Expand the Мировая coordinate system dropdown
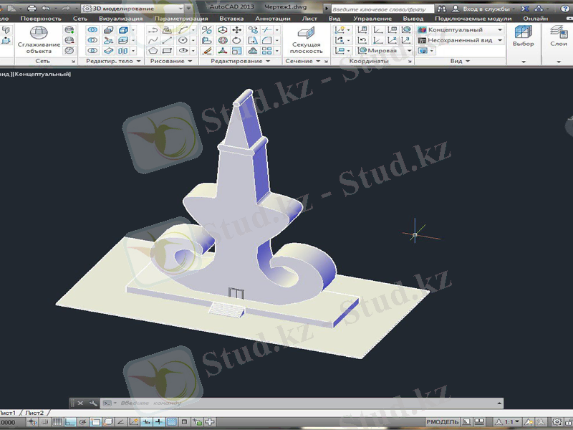 (x=408, y=51)
